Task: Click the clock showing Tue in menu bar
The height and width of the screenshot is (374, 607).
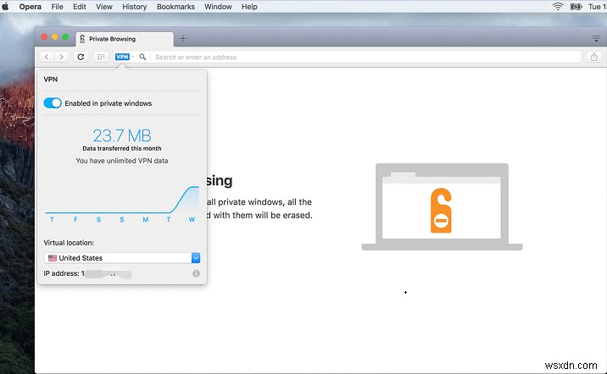Action: click(x=598, y=7)
